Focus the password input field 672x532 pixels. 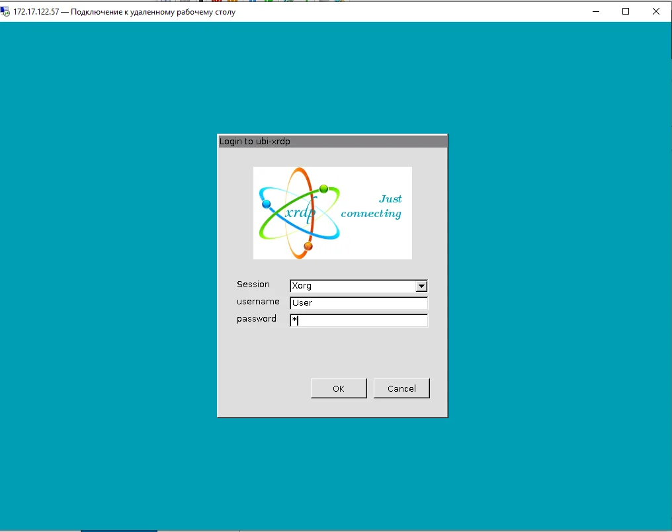tap(358, 320)
